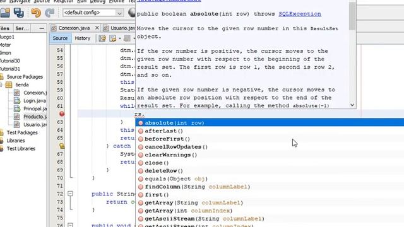Screen dimensions: 404x227
Task: Click the orange Undo arrow icon
Action: point(36,13)
